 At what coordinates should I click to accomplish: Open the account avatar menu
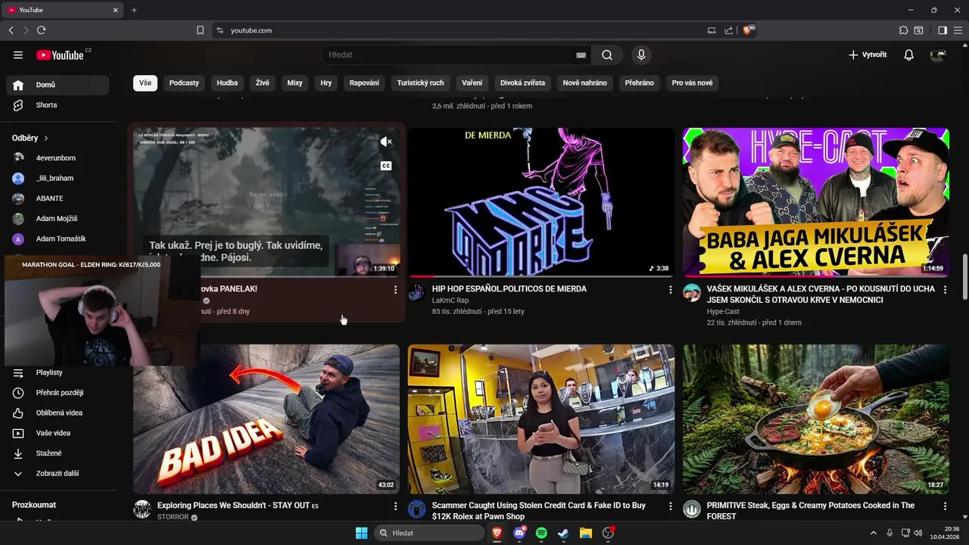click(x=938, y=54)
